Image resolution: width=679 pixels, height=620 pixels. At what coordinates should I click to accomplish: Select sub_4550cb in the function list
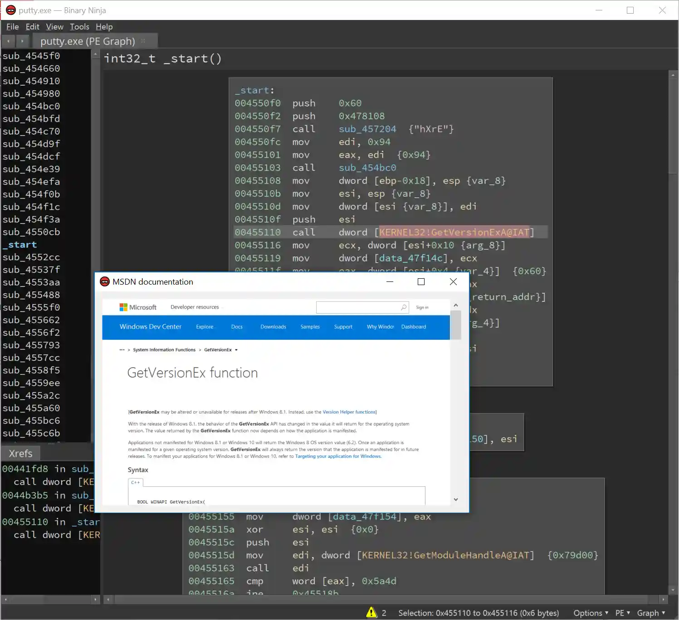(x=31, y=232)
